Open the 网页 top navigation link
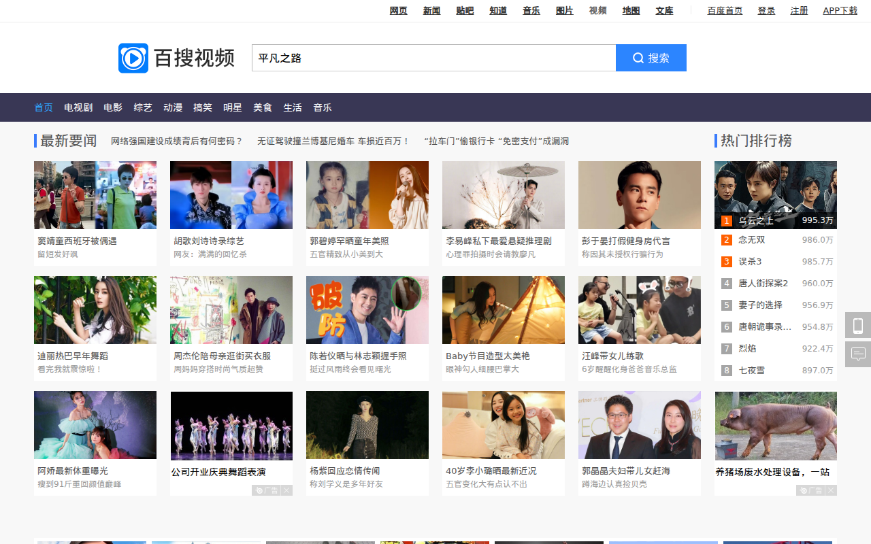The width and height of the screenshot is (871, 544). tap(399, 11)
